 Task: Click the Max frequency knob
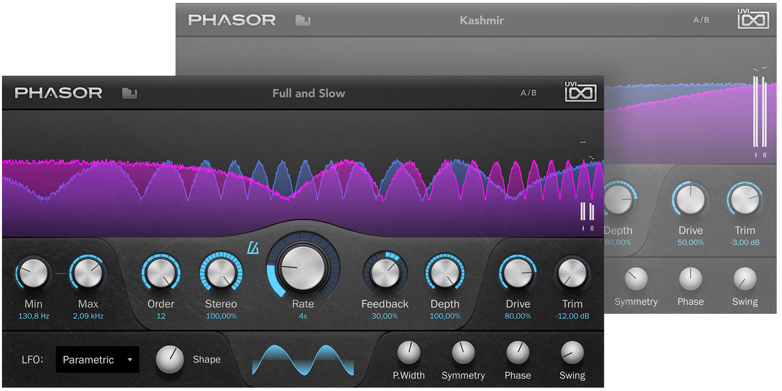pos(88,273)
